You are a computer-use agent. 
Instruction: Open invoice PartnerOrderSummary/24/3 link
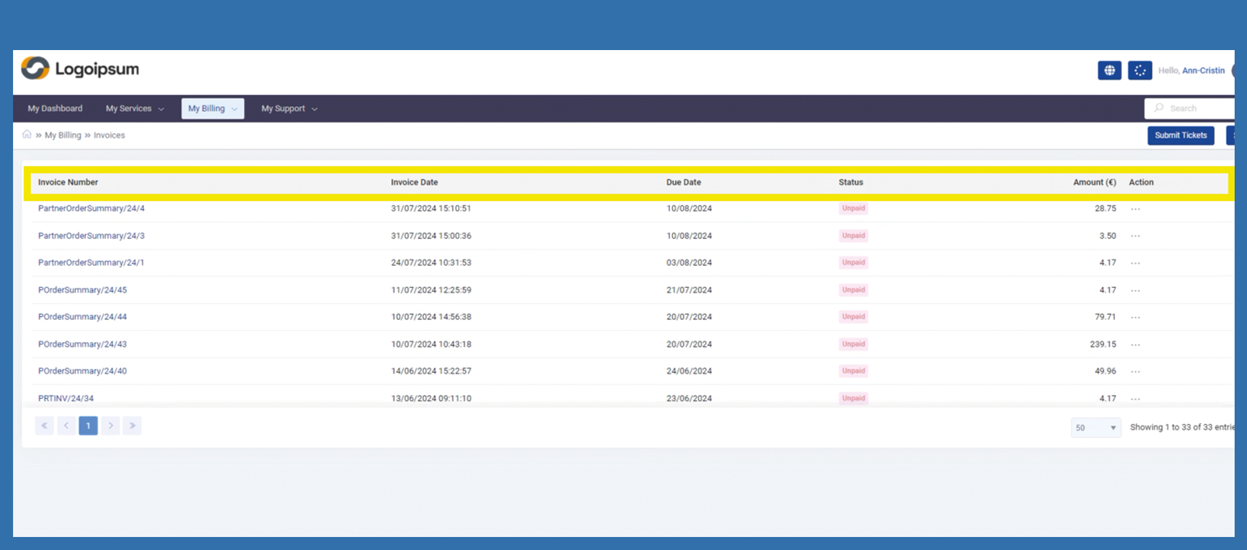click(x=91, y=235)
